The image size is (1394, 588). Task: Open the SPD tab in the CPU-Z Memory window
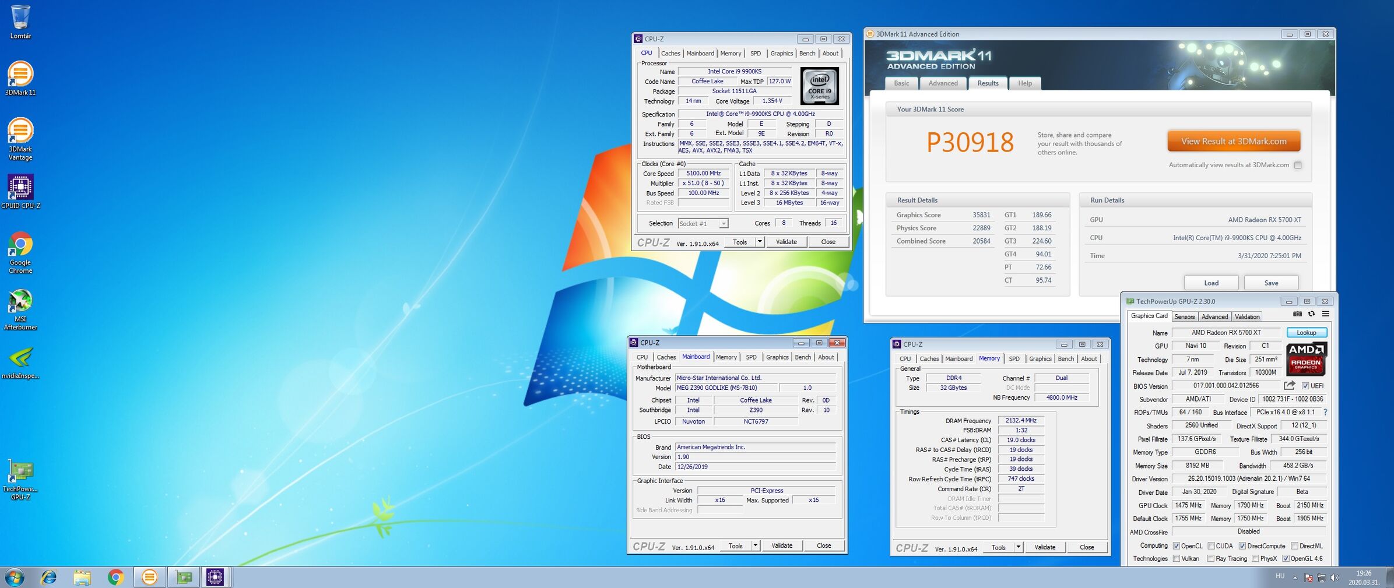pyautogui.click(x=1014, y=359)
